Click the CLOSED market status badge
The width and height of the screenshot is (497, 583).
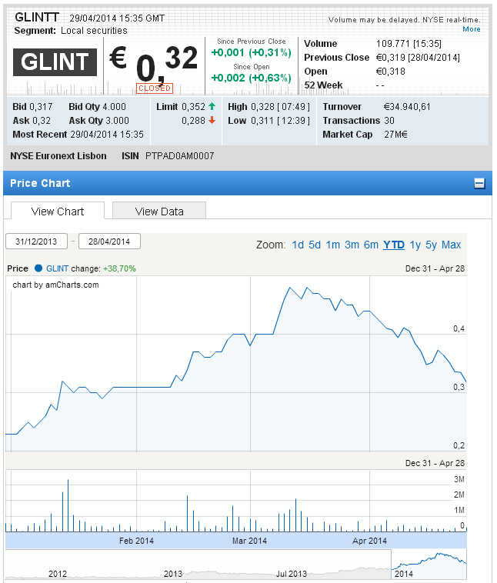coord(155,88)
